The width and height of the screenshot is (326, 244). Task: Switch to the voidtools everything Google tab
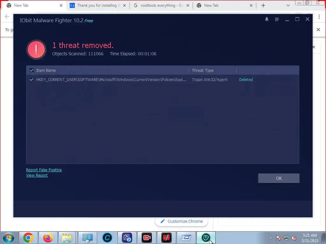click(x=161, y=5)
